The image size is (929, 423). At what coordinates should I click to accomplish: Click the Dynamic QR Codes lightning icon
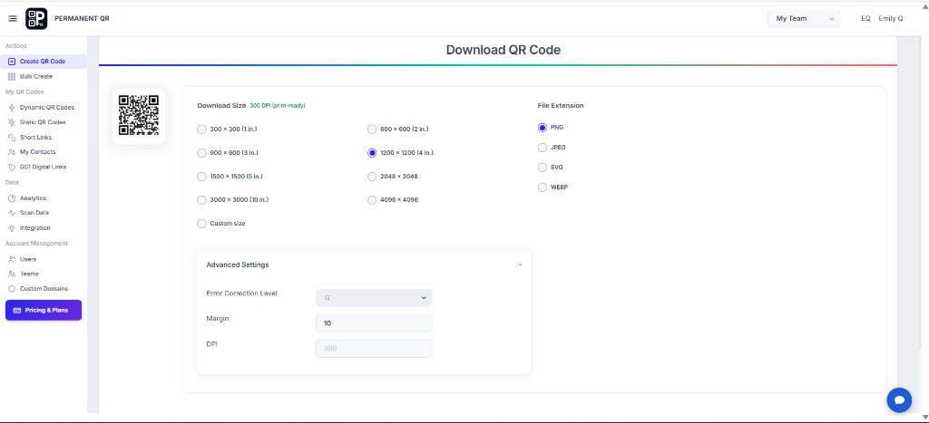[12, 108]
